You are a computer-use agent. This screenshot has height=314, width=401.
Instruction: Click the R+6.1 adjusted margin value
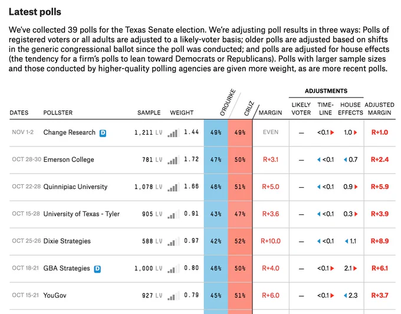pyautogui.click(x=380, y=268)
